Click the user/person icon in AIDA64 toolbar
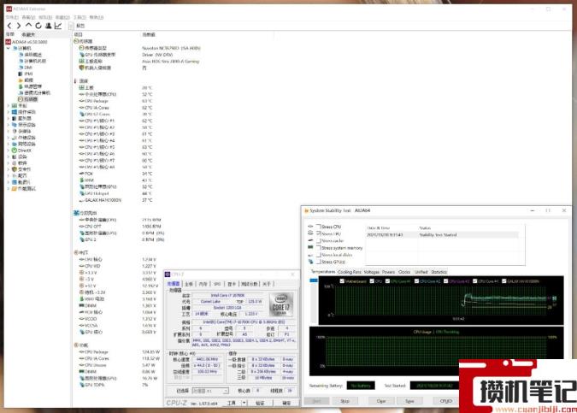 [48, 26]
